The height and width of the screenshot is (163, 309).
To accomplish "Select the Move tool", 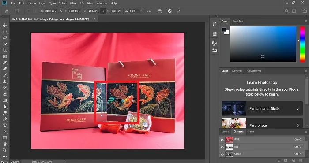I will tap(5, 25).
